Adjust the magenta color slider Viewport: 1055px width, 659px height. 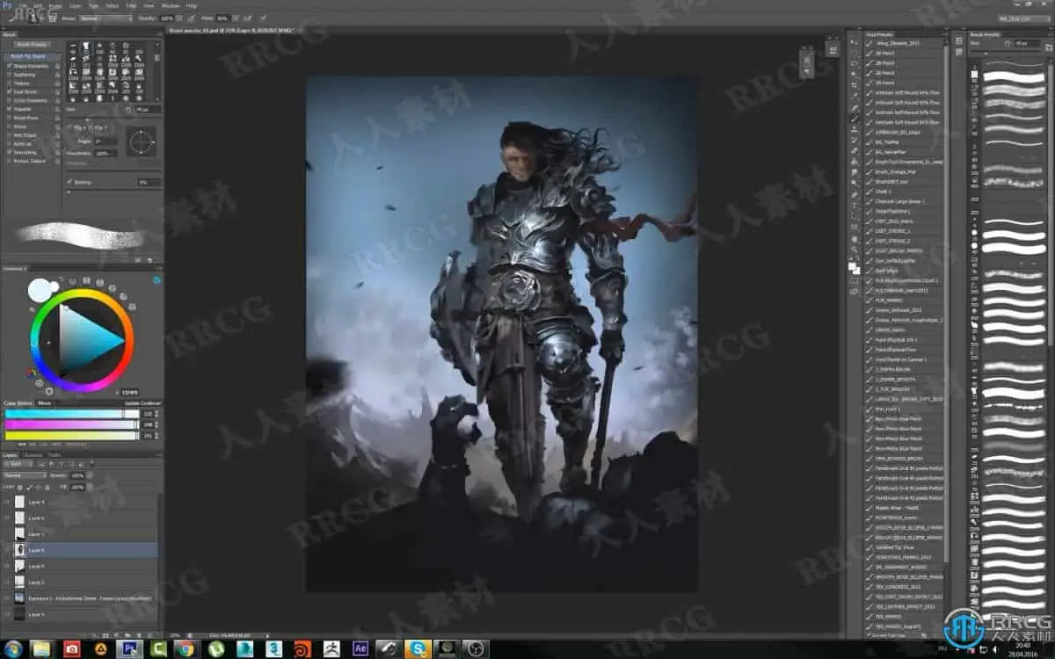(x=71, y=424)
